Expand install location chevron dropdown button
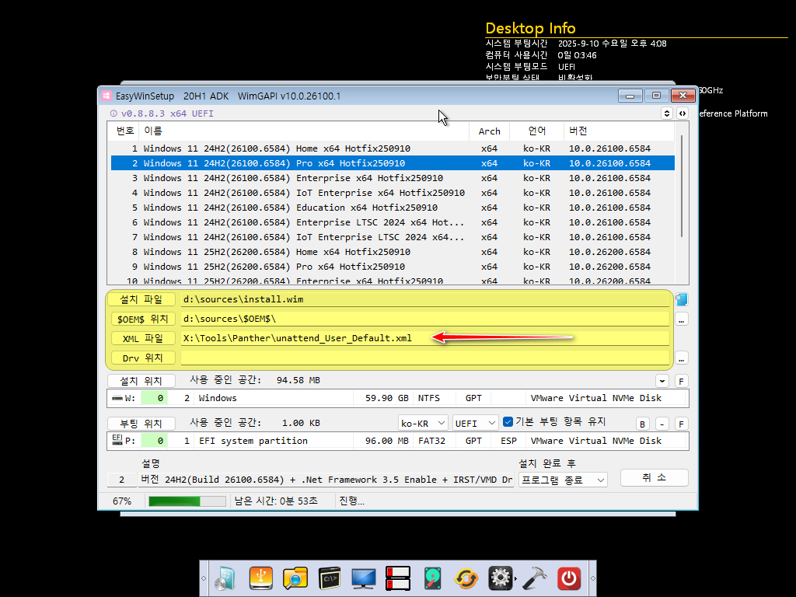Image resolution: width=796 pixels, height=597 pixels. pos(662,381)
